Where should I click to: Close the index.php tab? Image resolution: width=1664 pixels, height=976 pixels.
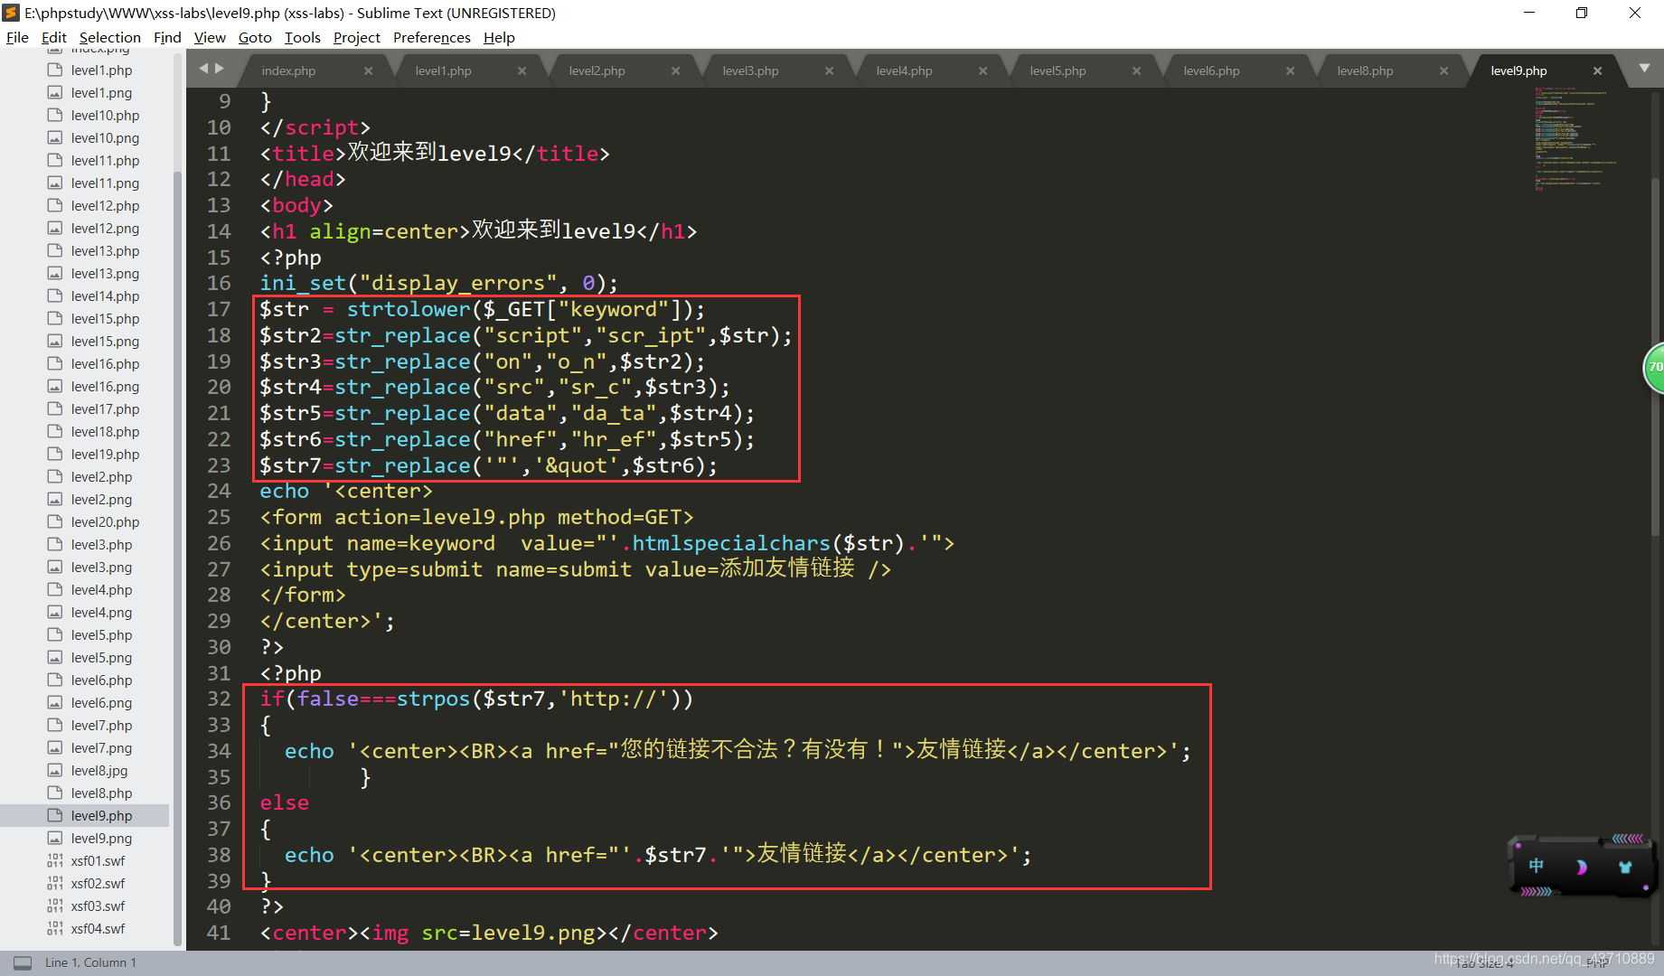(x=368, y=70)
